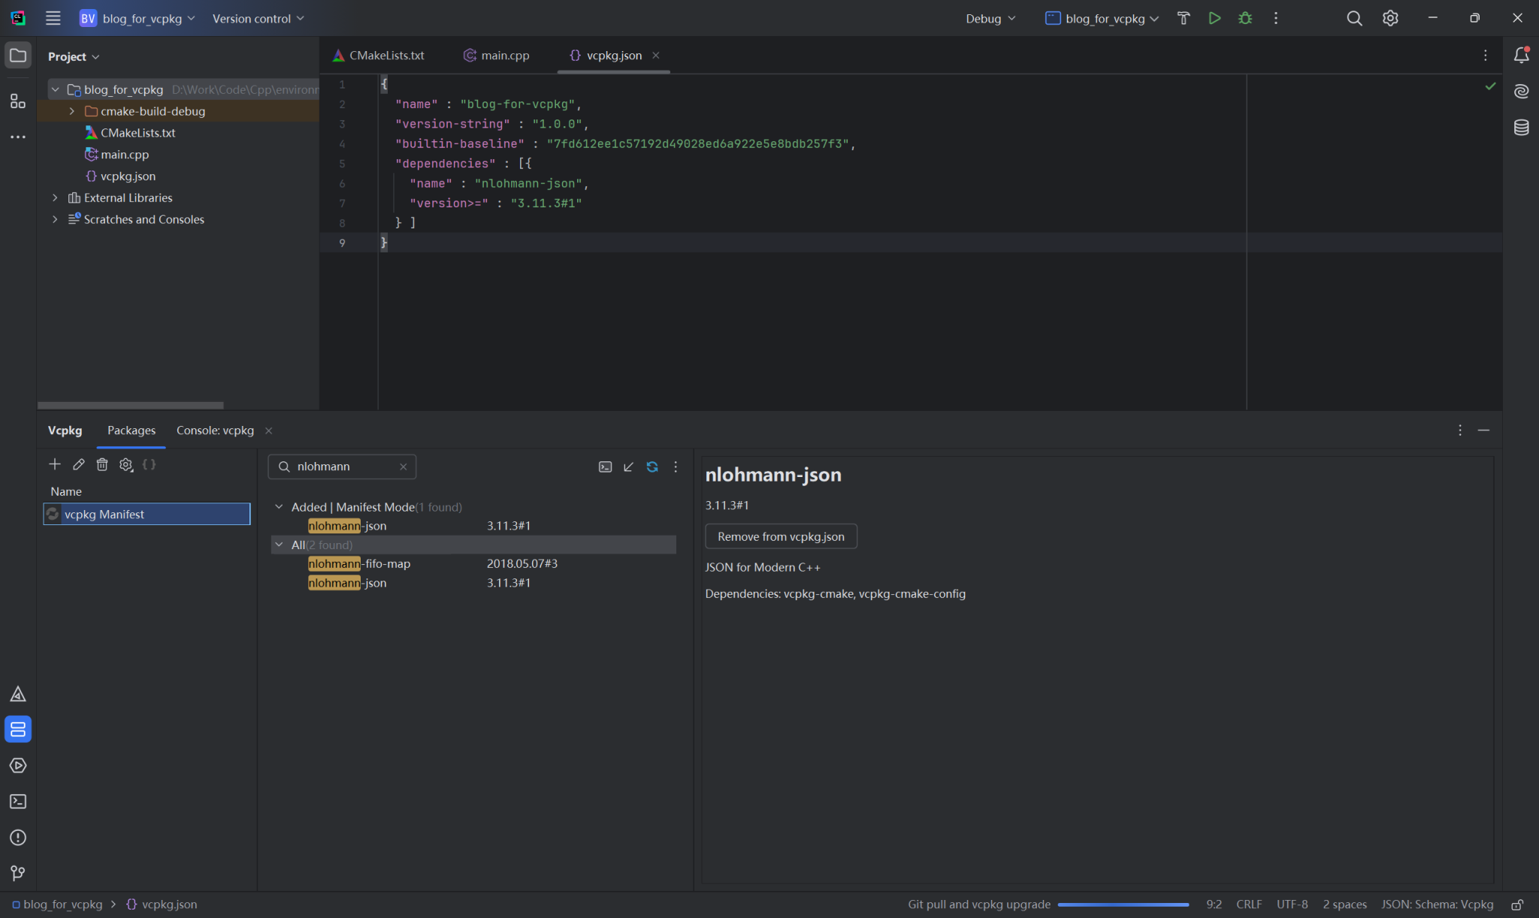Expand the External Libraries tree node
Viewport: 1539px width, 918px height.
(55, 197)
